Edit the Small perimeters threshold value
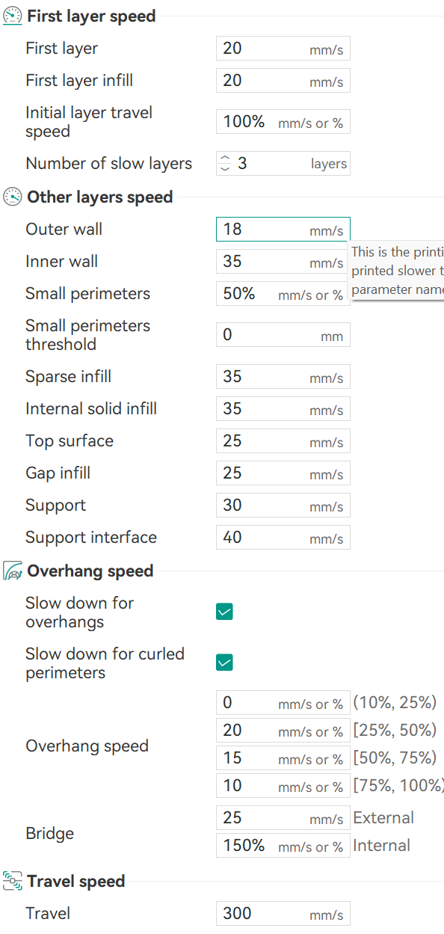Viewport: 444px width, 934px height. coord(283,335)
